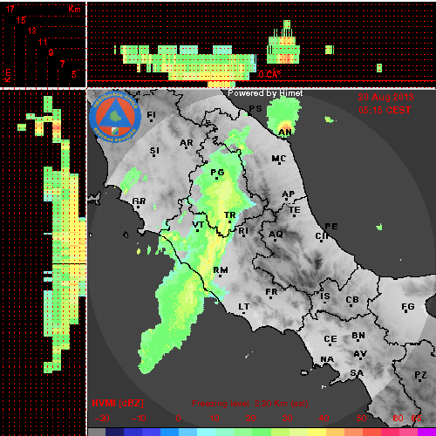Click the '11' km altitude label

(43, 42)
